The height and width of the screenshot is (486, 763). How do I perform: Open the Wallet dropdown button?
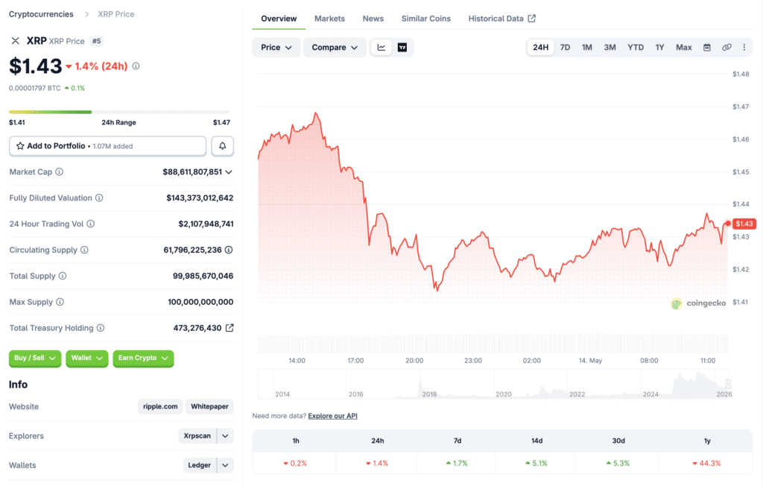click(87, 358)
